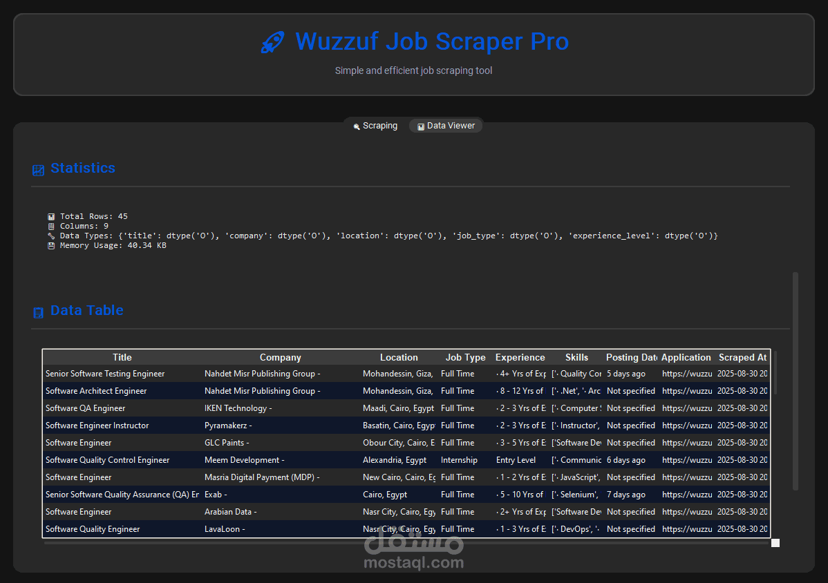
Task: Click the Internship job type cell
Action: pos(465,460)
